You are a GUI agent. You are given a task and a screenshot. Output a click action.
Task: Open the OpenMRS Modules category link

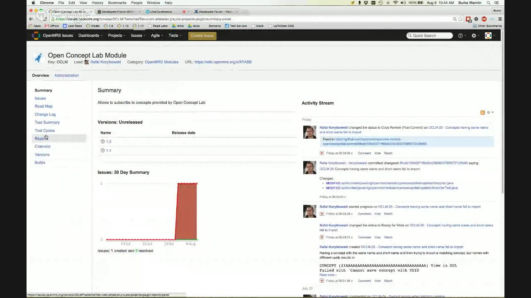(x=161, y=62)
